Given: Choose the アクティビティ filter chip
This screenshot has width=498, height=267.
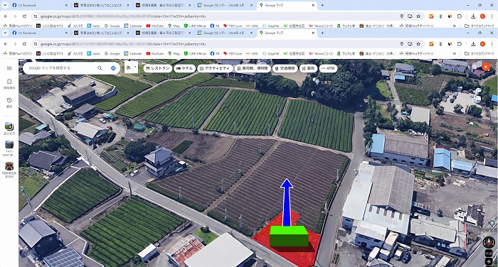Looking at the screenshot, I should pyautogui.click(x=215, y=68).
